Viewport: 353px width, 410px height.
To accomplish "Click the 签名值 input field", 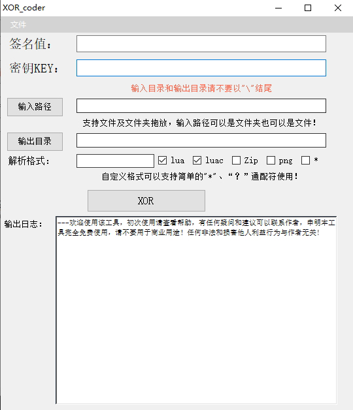I will tap(201, 44).
